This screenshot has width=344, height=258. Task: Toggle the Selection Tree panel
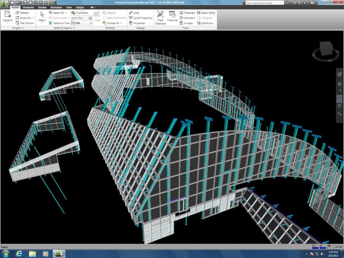[x=59, y=23]
